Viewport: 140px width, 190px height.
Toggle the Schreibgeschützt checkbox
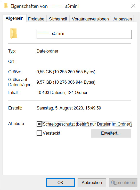(39, 124)
